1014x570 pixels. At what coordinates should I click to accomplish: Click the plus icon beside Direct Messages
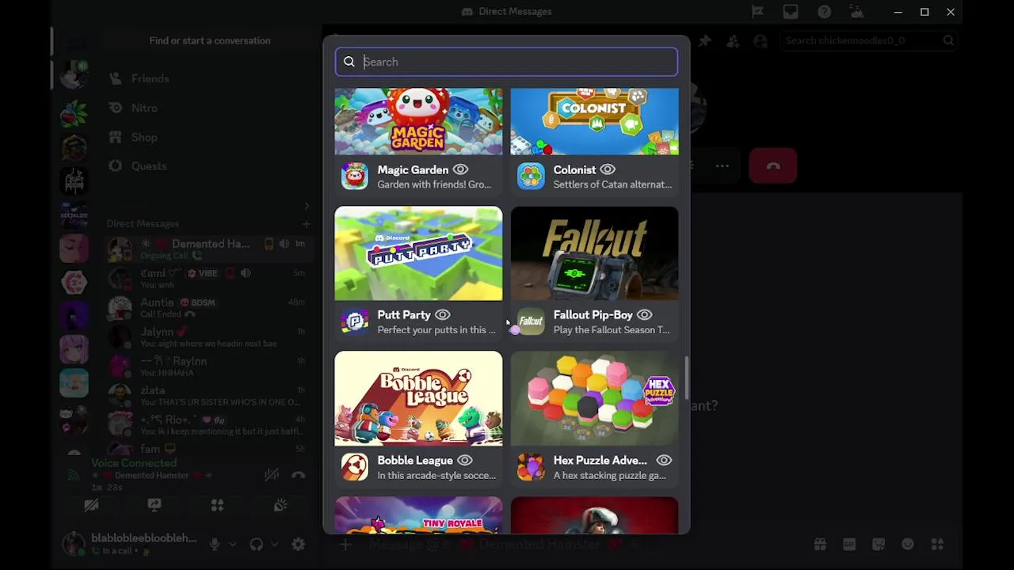tap(307, 224)
